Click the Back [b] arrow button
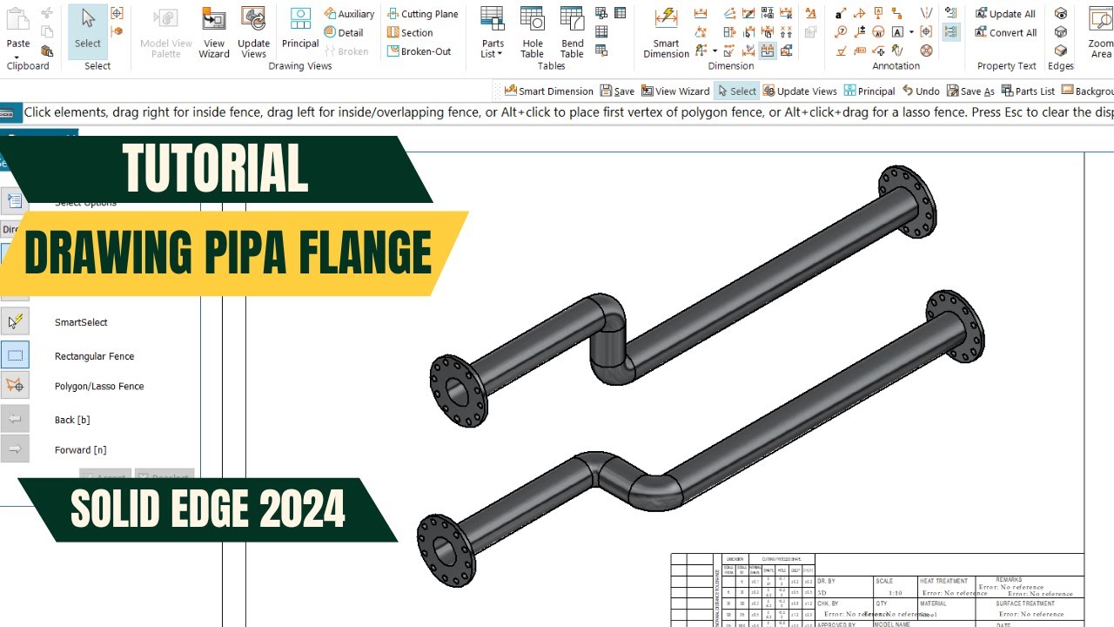Viewport: 1114px width, 627px height. (15, 419)
